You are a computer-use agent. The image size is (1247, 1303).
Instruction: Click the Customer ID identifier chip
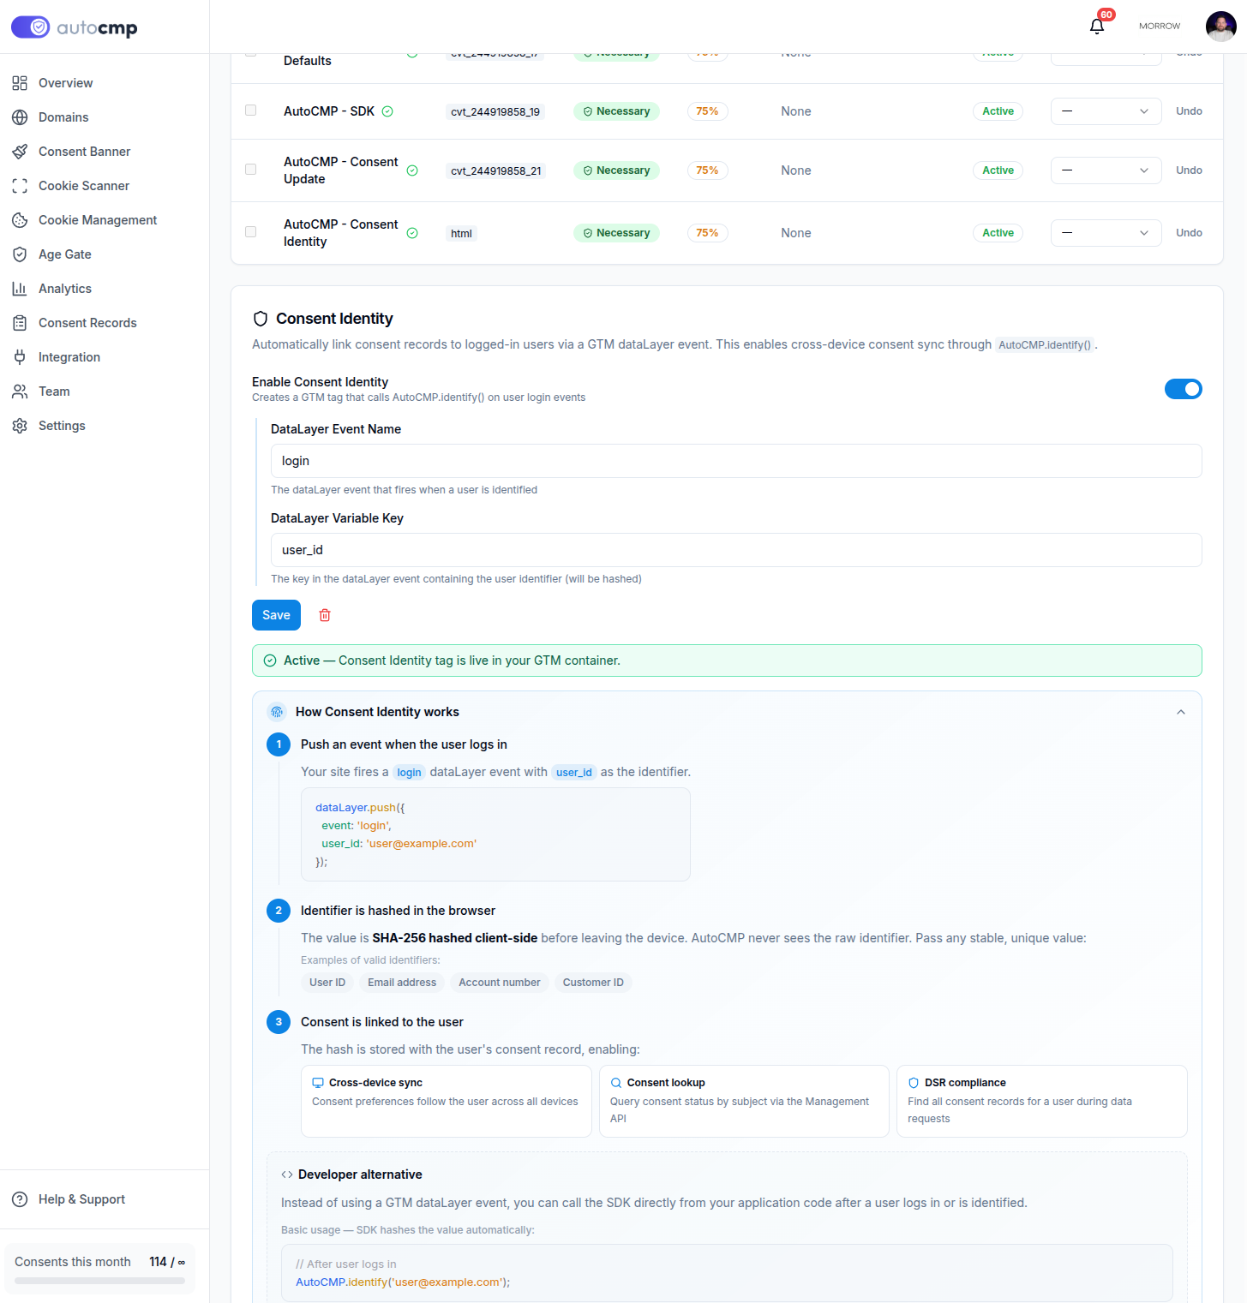(593, 983)
